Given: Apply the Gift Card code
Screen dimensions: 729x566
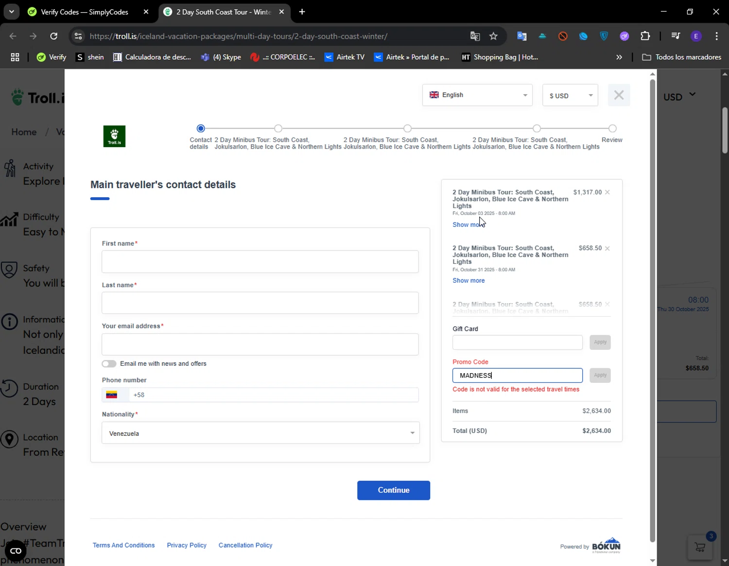Looking at the screenshot, I should click(600, 342).
